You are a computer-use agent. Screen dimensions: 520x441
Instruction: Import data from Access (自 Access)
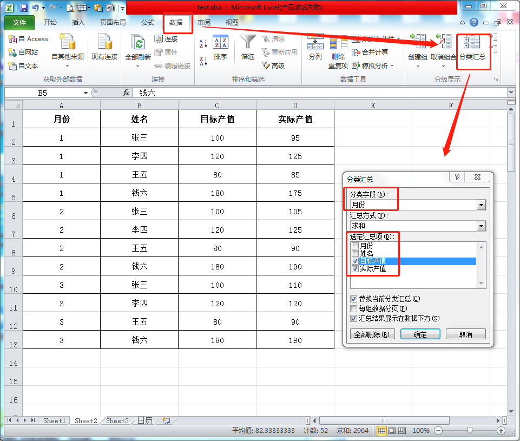coord(28,39)
